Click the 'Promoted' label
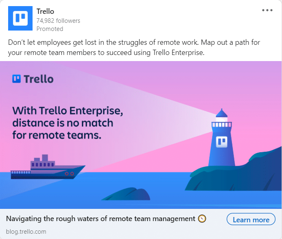Viewport: 282px width, 239px height. [50, 29]
